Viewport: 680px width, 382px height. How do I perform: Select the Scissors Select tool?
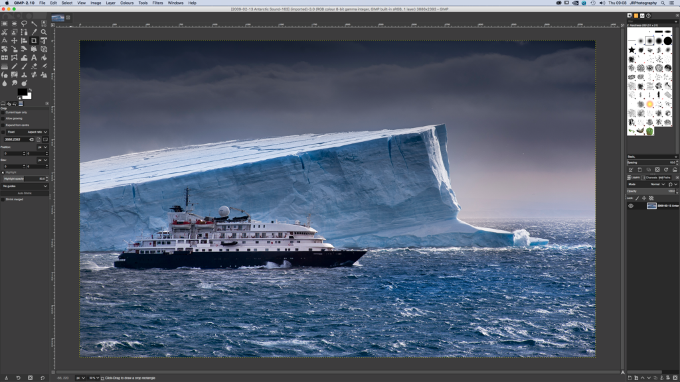pyautogui.click(x=5, y=32)
